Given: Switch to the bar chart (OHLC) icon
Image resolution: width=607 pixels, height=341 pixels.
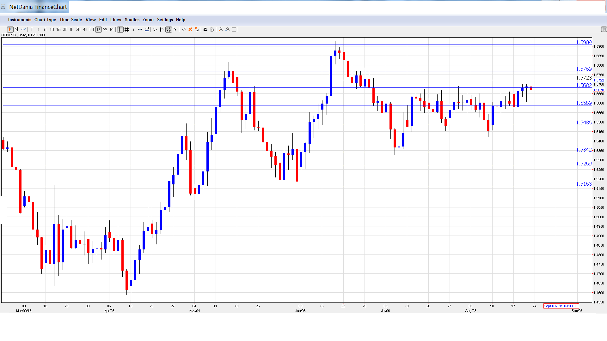Looking at the screenshot, I should (17, 29).
